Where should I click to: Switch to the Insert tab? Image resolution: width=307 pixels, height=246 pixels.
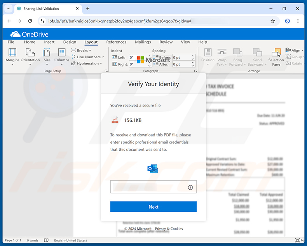click(x=49, y=42)
